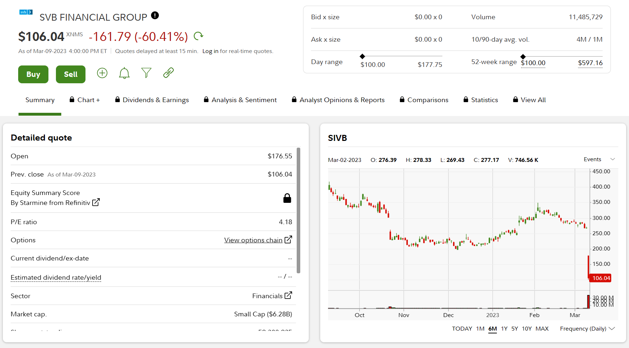This screenshot has width=629, height=348.
Task: Click the lock icon on Chart + tab
Action: [x=72, y=100]
